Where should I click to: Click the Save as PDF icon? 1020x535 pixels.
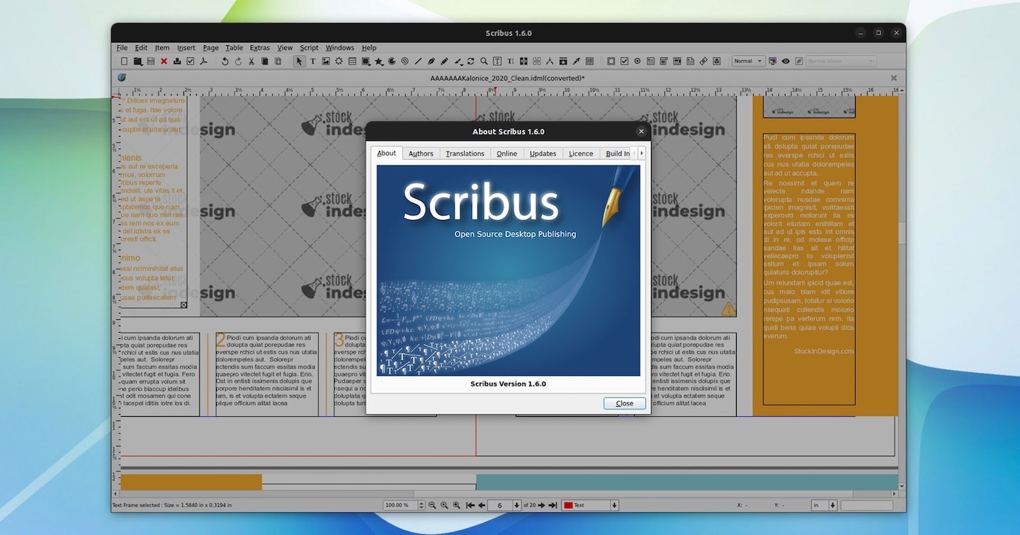point(203,62)
